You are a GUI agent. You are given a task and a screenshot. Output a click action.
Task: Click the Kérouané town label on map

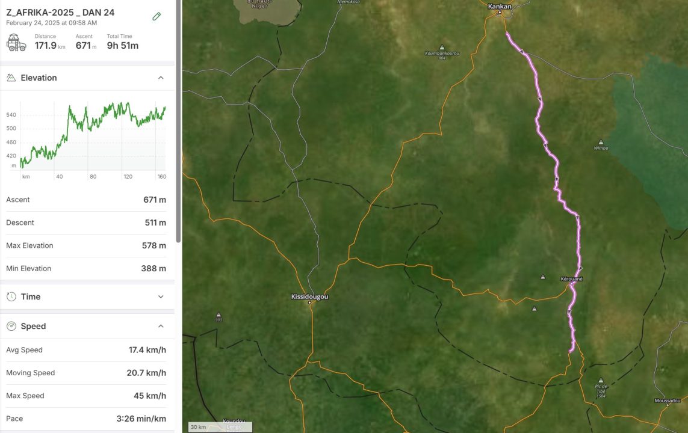click(x=571, y=279)
